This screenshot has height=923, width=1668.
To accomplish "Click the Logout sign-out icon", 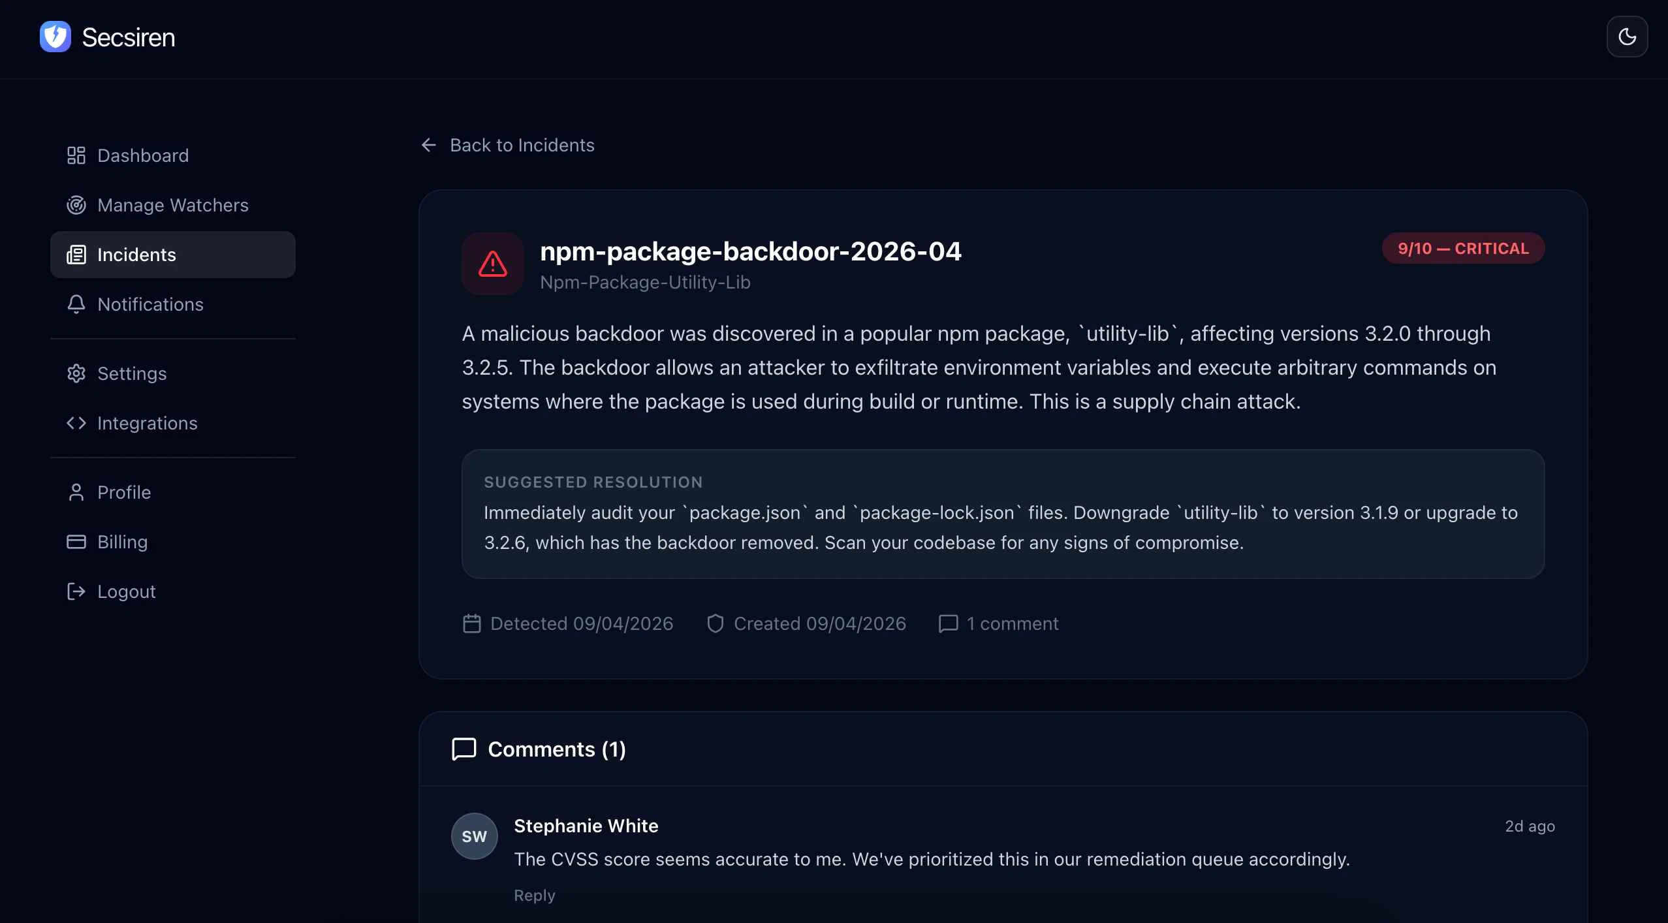I will tap(76, 591).
